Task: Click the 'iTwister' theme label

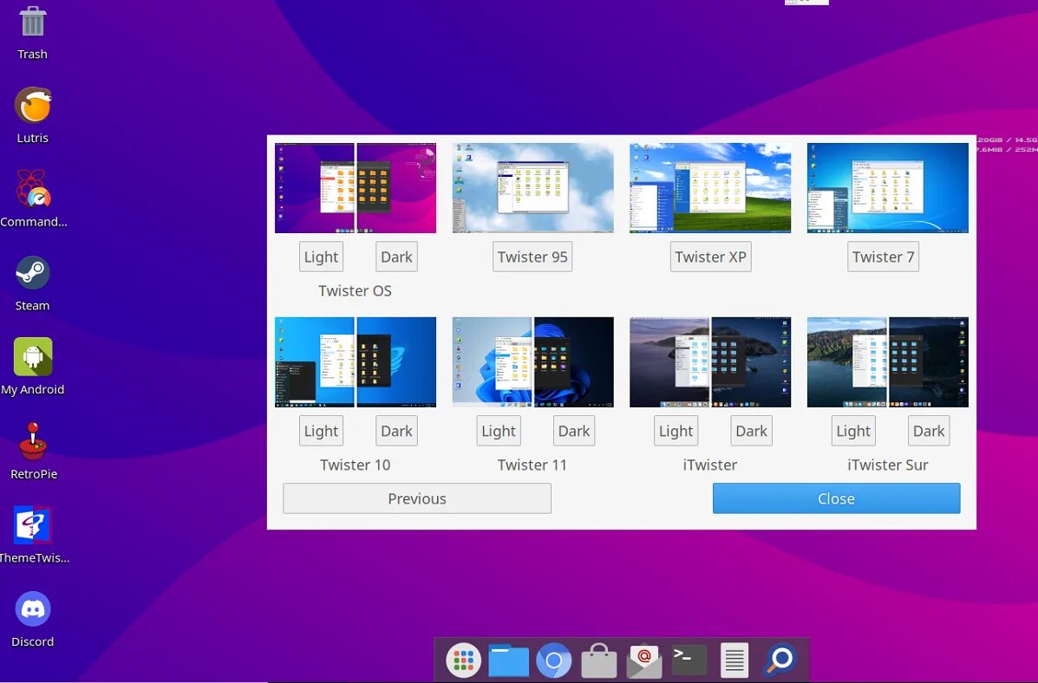Action: point(709,465)
